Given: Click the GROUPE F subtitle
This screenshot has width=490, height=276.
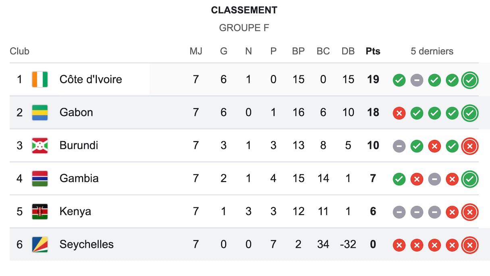Looking at the screenshot, I should click(244, 28).
